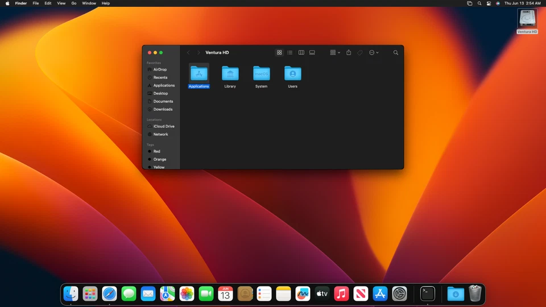Open Notes from the Dock
The width and height of the screenshot is (546, 307).
pyautogui.click(x=283, y=294)
